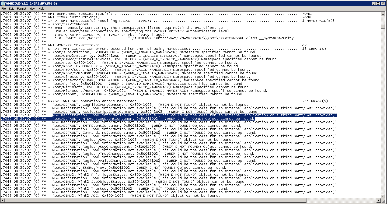Click the vertical scrollbar thumb

(x=383, y=26)
